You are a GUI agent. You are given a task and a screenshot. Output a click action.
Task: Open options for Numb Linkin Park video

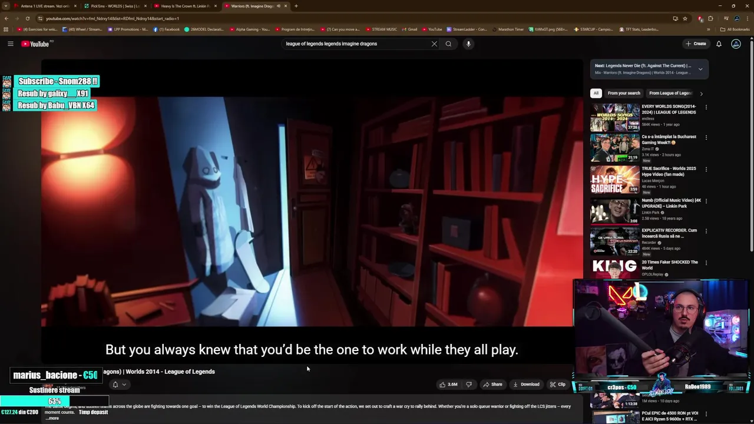[706, 201]
